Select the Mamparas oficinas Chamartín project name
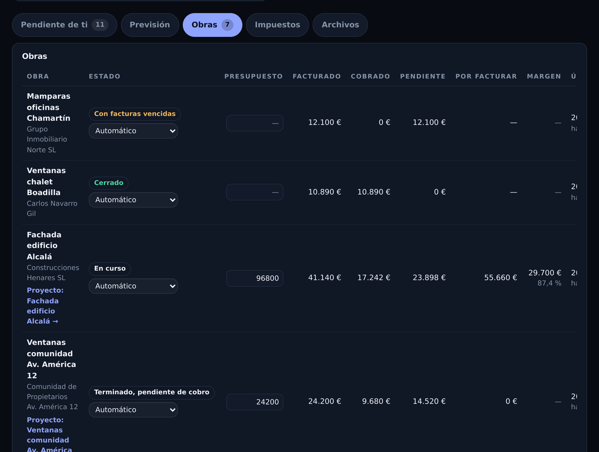 [x=48, y=107]
